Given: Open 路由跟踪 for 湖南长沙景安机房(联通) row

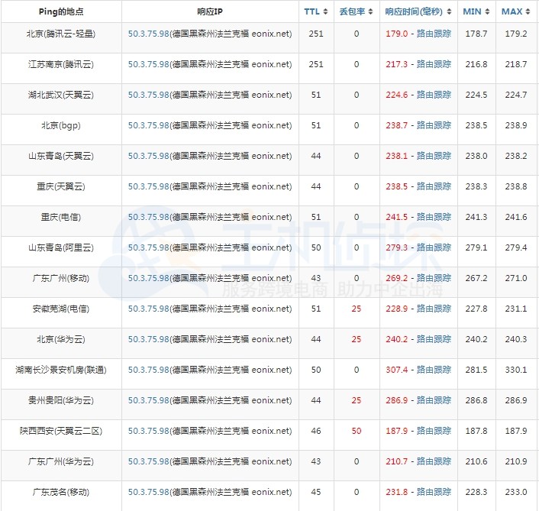Looking at the screenshot, I should click(x=434, y=370).
